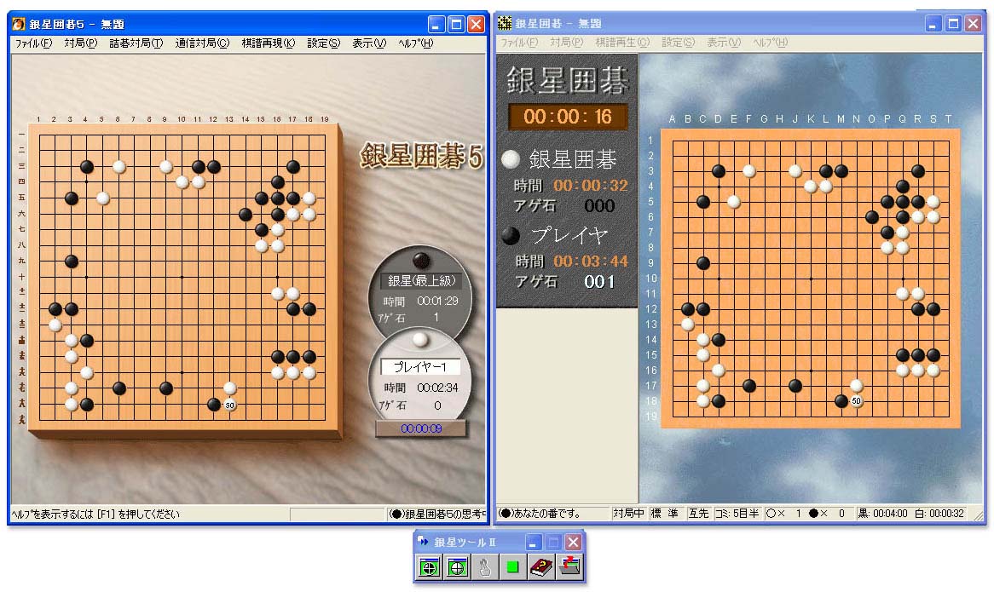This screenshot has height=592, width=994.
Task: Minimize the 銀星ツールII window
Action: coord(533,543)
